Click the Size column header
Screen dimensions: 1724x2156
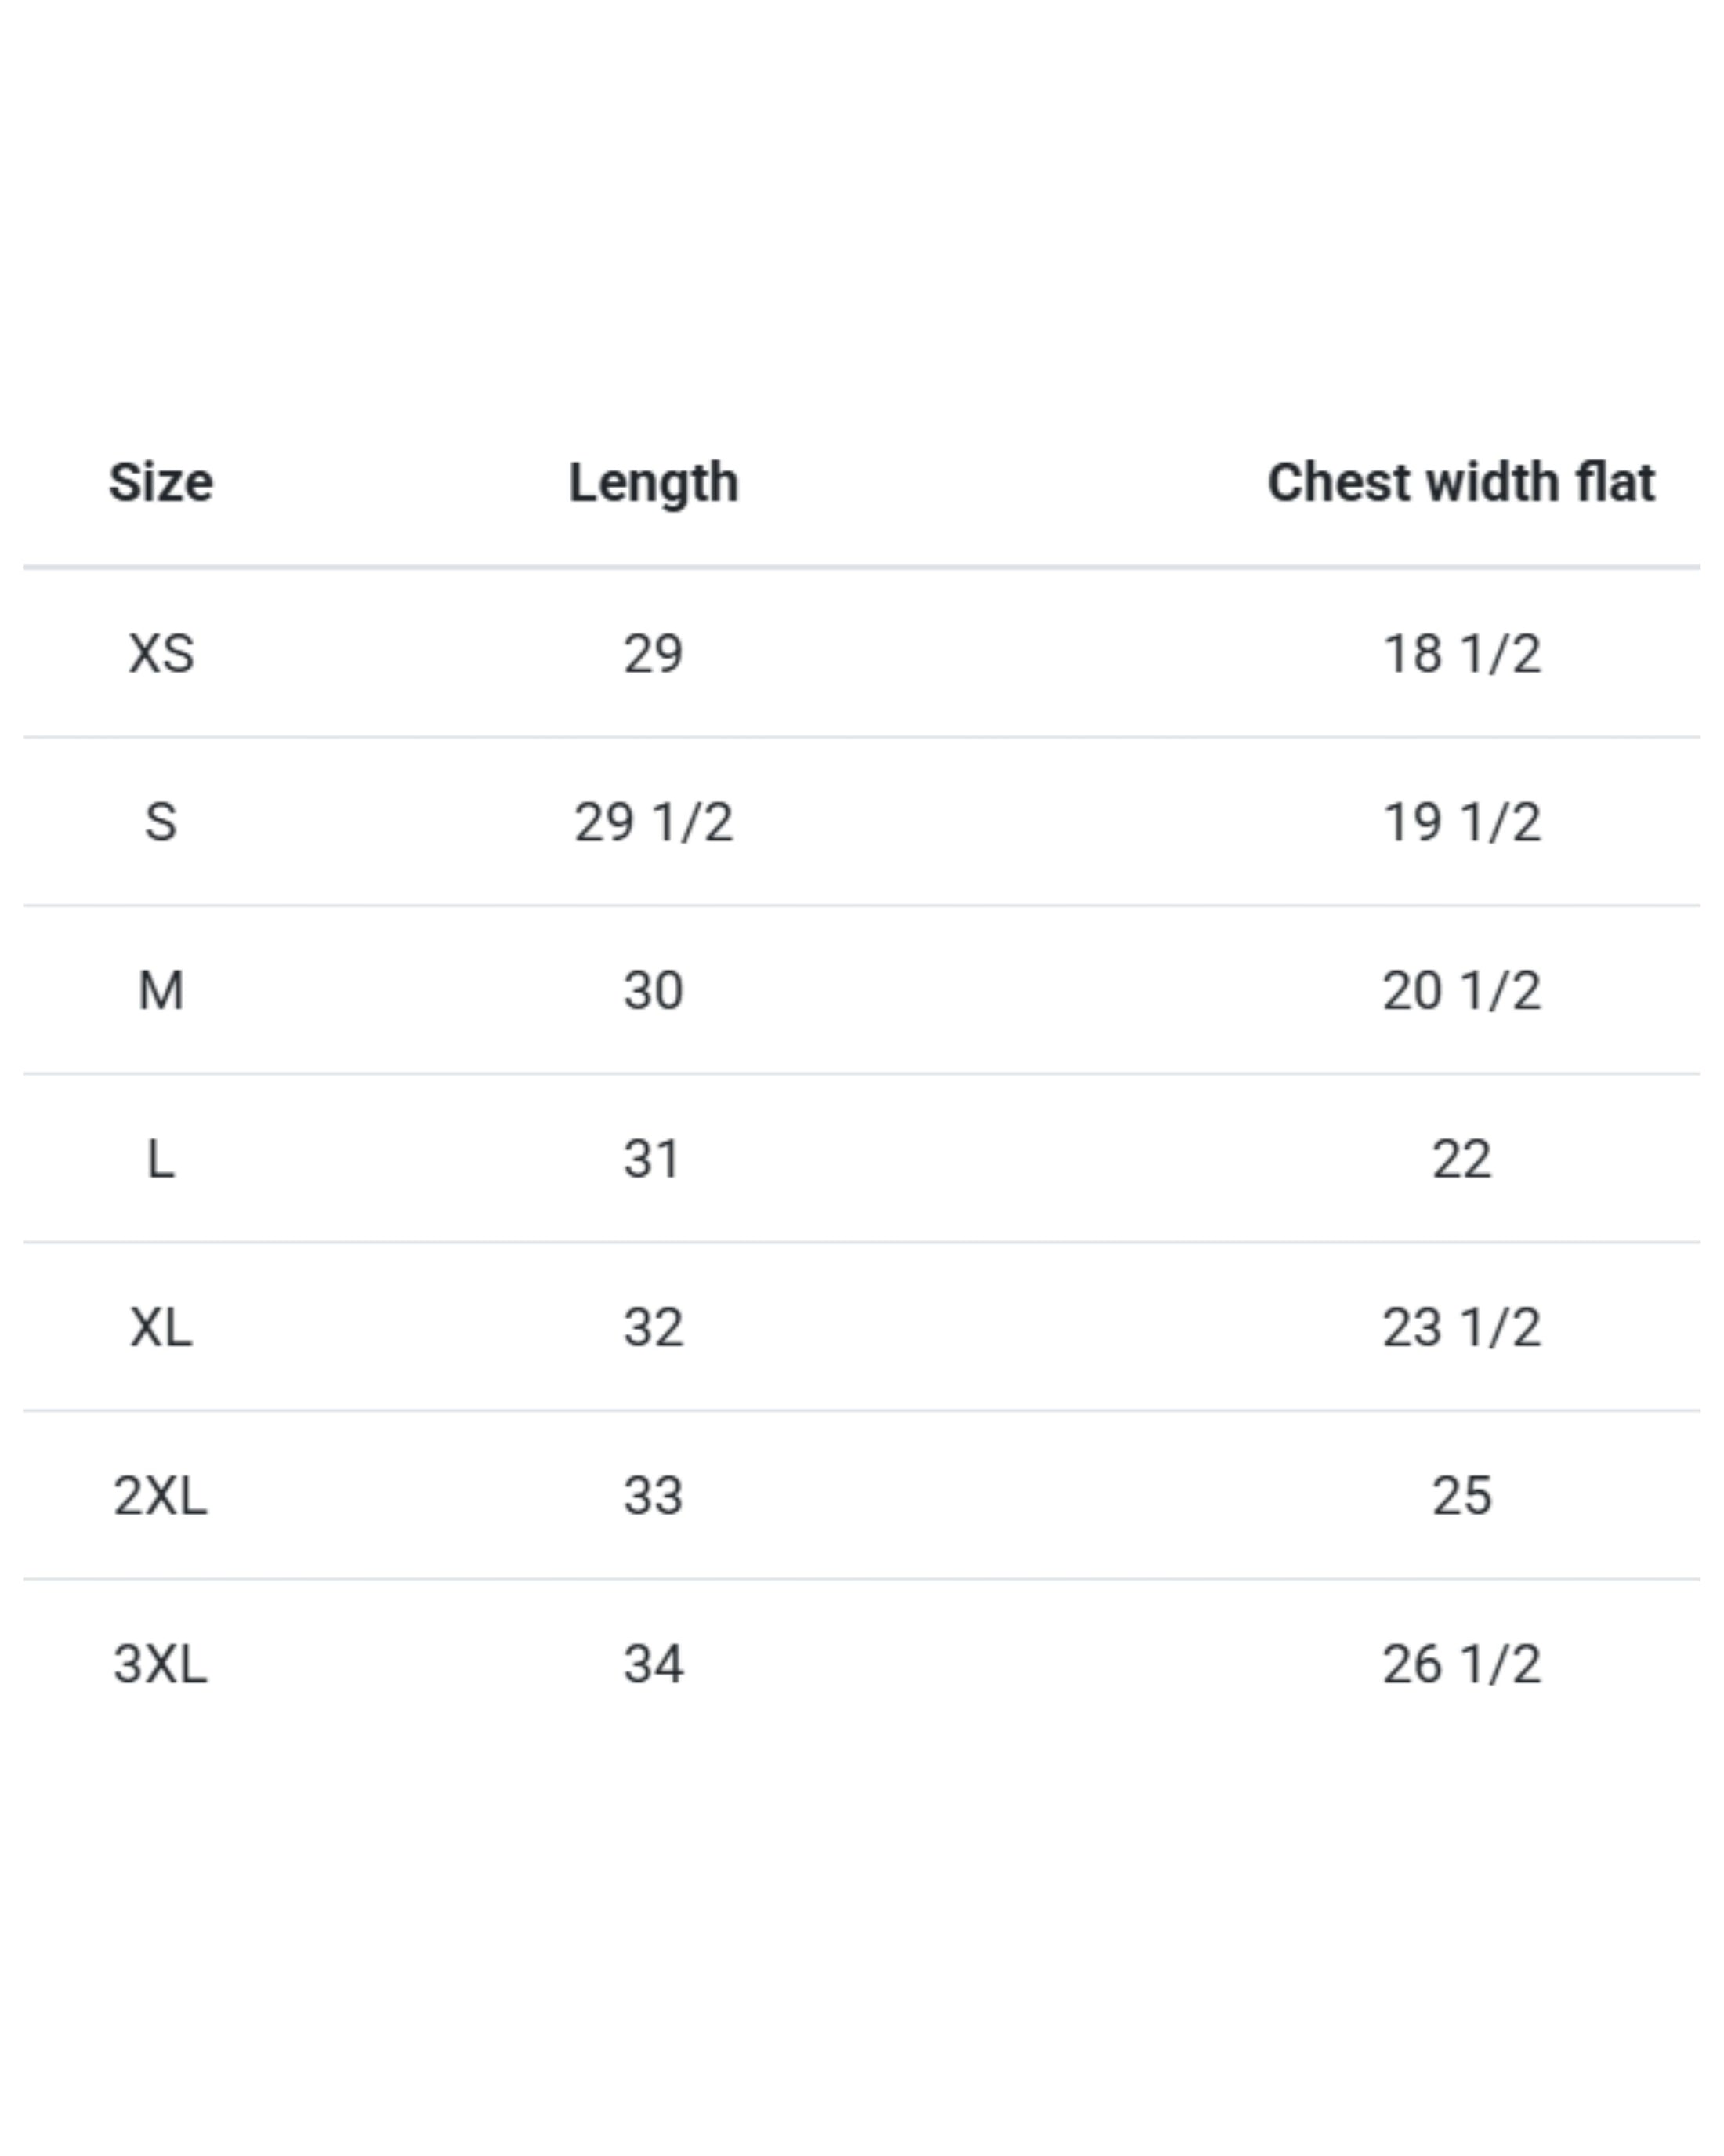(x=161, y=482)
